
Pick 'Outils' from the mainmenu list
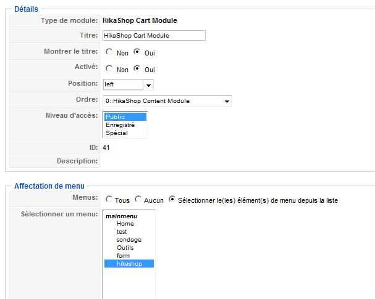[x=125, y=248]
